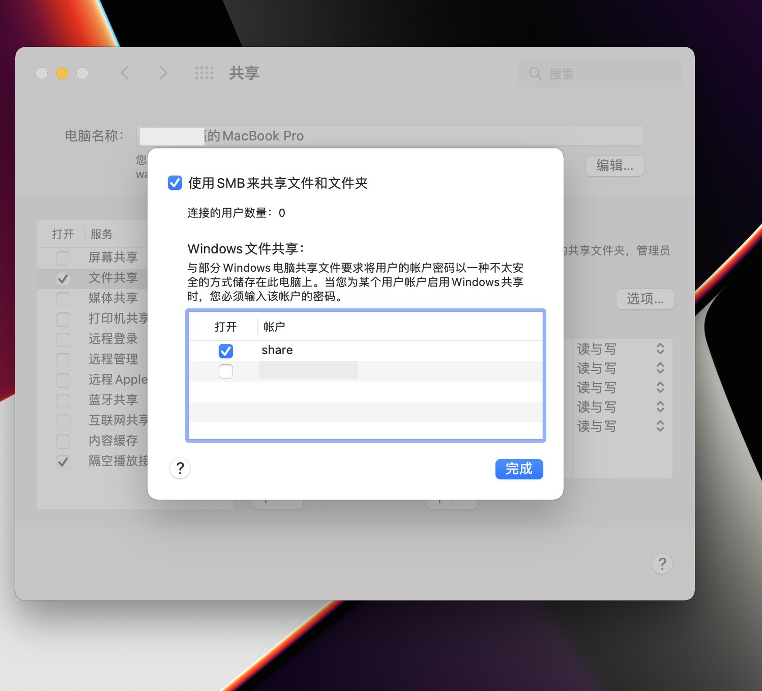Viewport: 762px width, 691px height.
Task: Enable the second account checkbox
Action: 226,371
